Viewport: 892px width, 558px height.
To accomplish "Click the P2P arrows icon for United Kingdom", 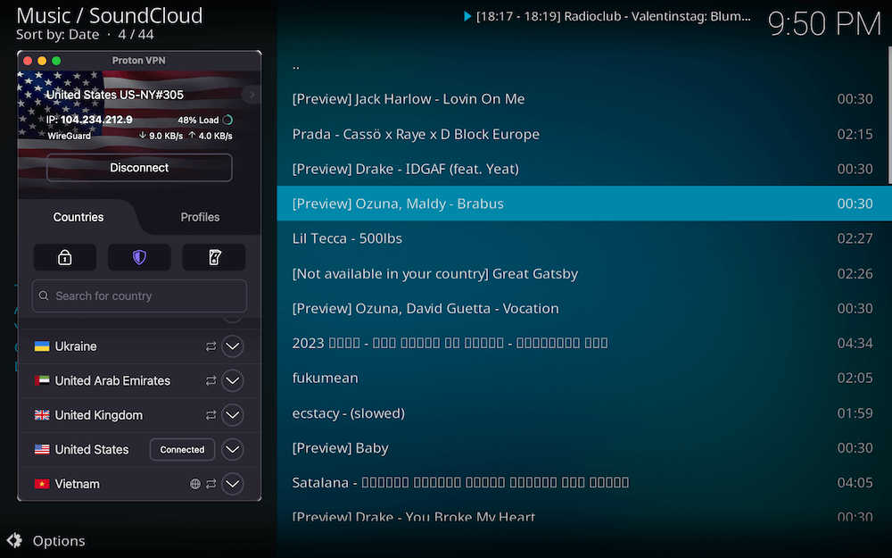I will [x=211, y=415].
